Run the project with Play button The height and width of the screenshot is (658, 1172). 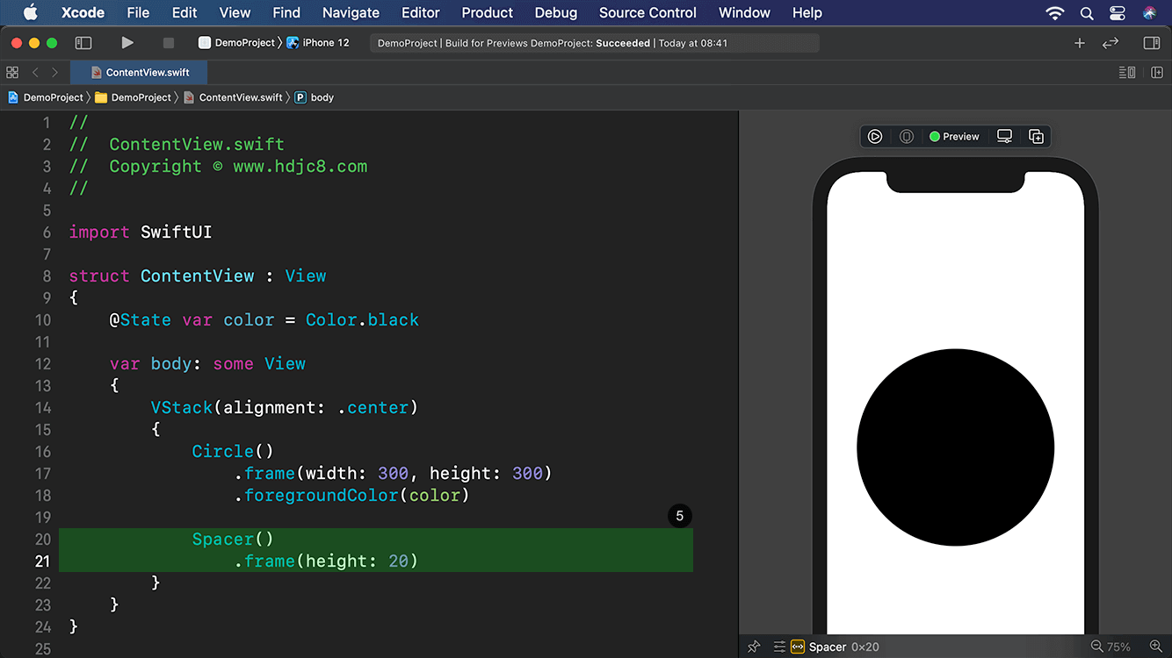click(x=127, y=42)
